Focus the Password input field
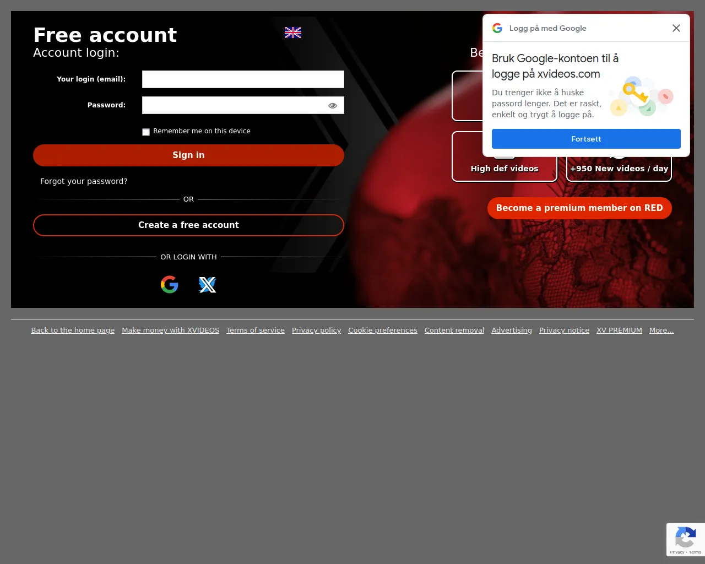Image resolution: width=705 pixels, height=564 pixels. (x=243, y=105)
